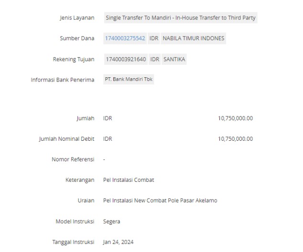Click the Sumber Dana label
The image size is (303, 252).
[77, 38]
